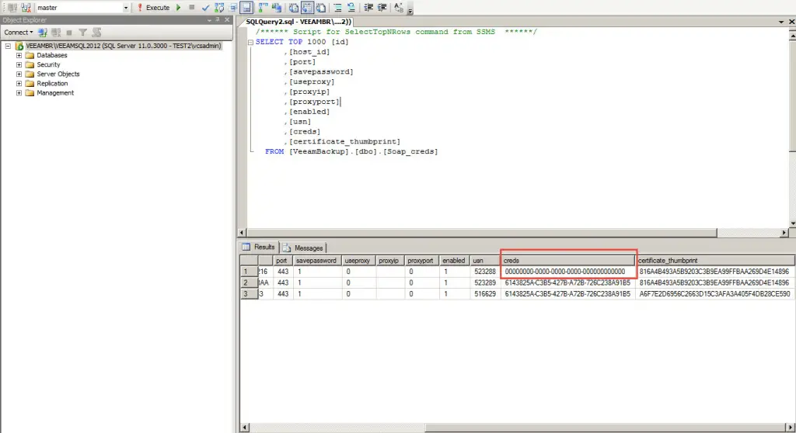Click the first query connection icon in toolbar

[12, 8]
